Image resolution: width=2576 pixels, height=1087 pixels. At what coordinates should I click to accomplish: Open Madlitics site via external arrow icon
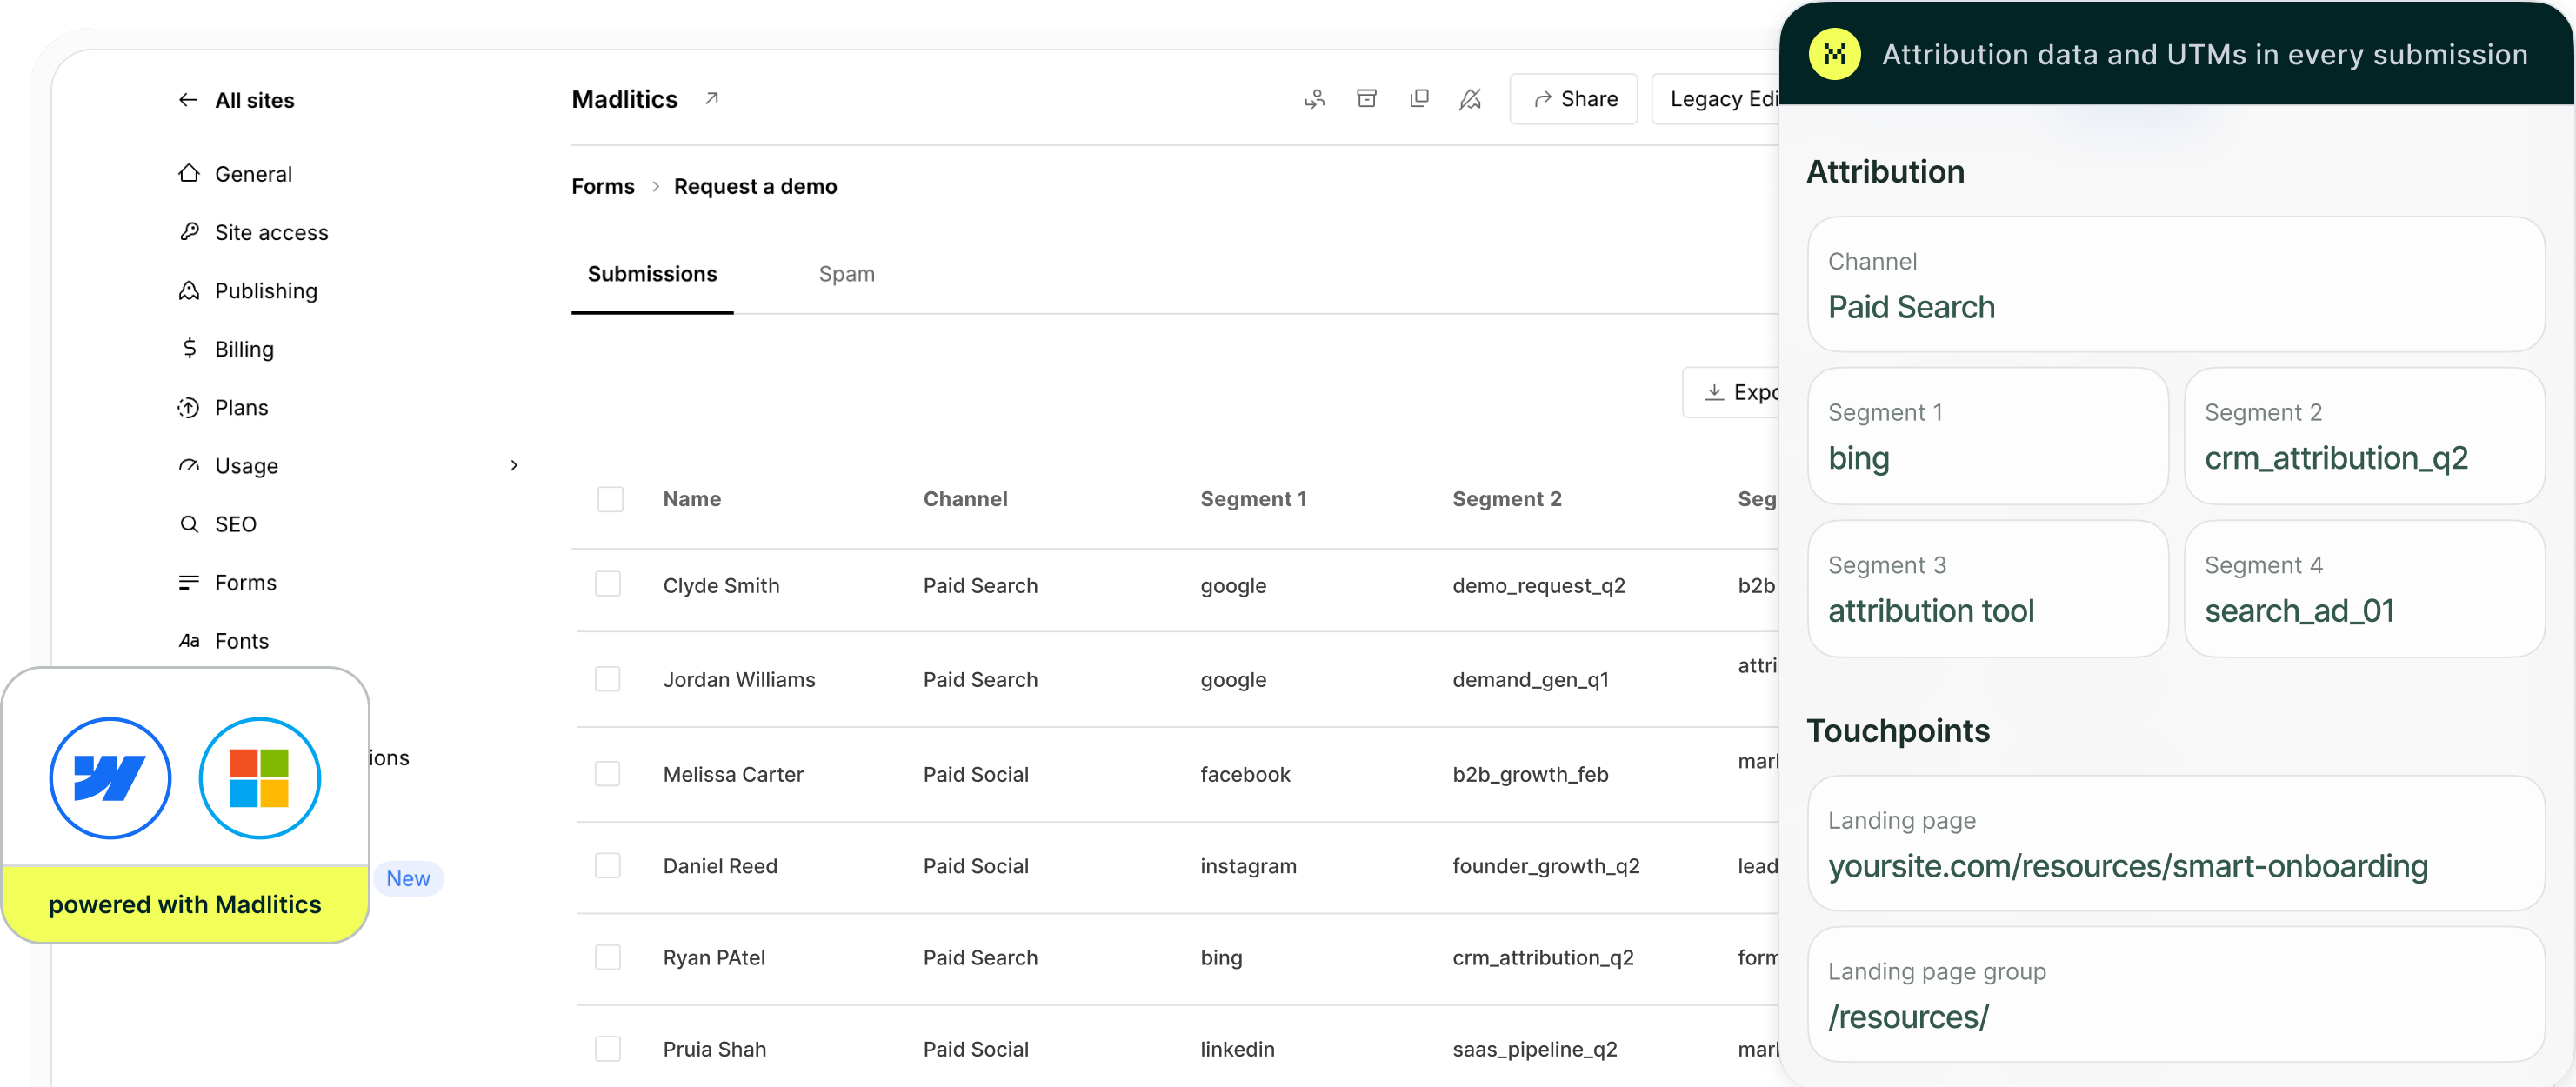point(712,98)
